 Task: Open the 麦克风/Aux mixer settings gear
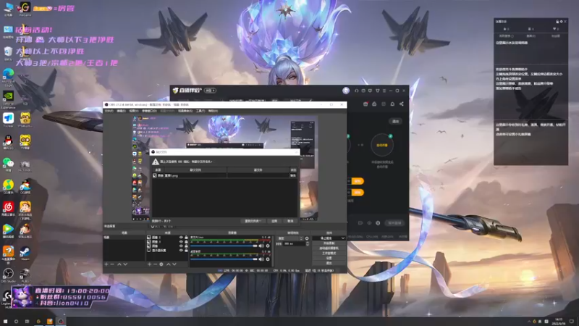pyautogui.click(x=268, y=246)
